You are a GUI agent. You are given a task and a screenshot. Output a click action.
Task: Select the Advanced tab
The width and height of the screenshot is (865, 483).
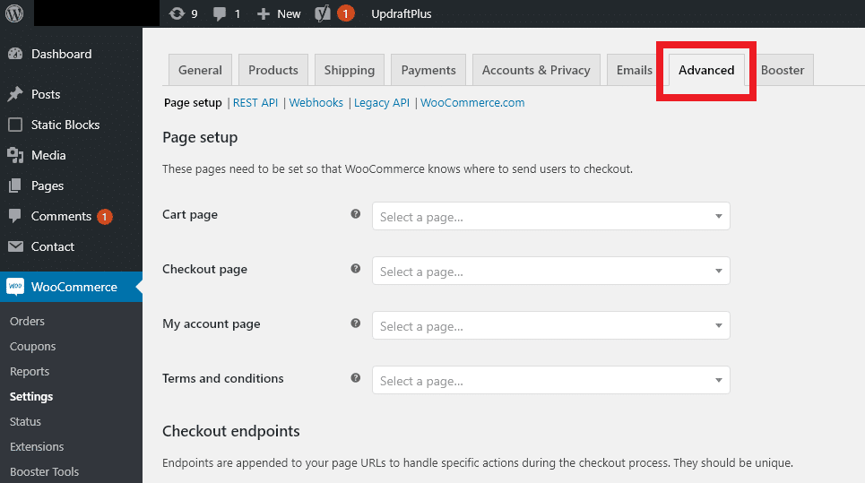[706, 70]
